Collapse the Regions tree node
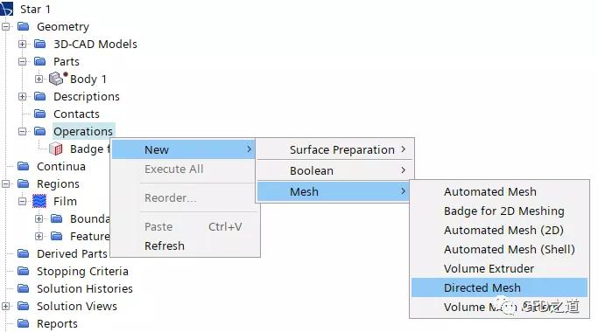 (6, 183)
